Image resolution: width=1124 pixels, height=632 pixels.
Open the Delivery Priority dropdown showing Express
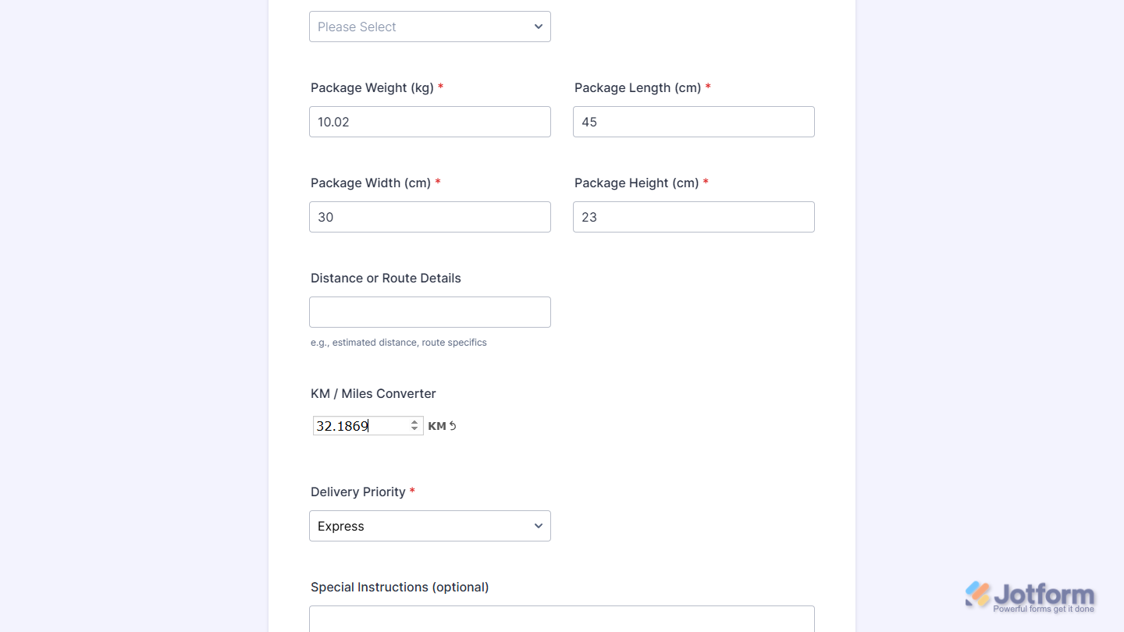coord(429,526)
